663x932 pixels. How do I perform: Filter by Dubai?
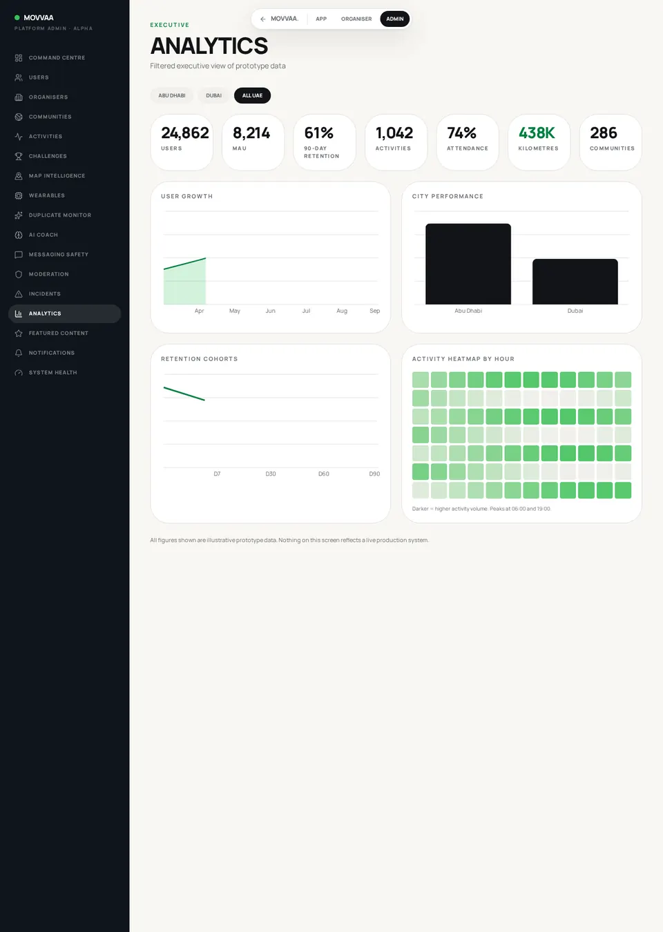click(214, 96)
